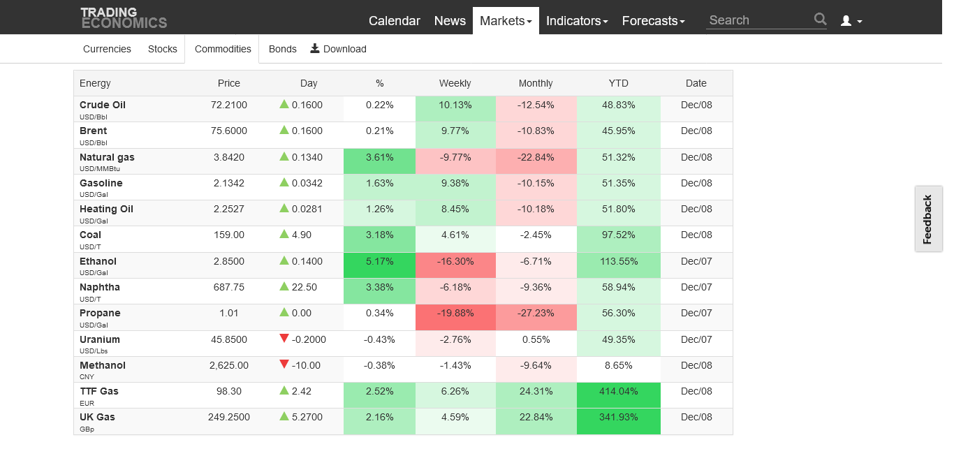The image size is (954, 449).
Task: Click the Download icon in the sub-navigation
Action: [x=315, y=48]
